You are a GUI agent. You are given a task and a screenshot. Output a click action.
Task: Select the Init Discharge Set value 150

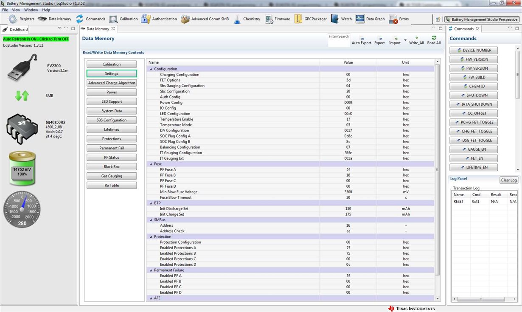348,209
